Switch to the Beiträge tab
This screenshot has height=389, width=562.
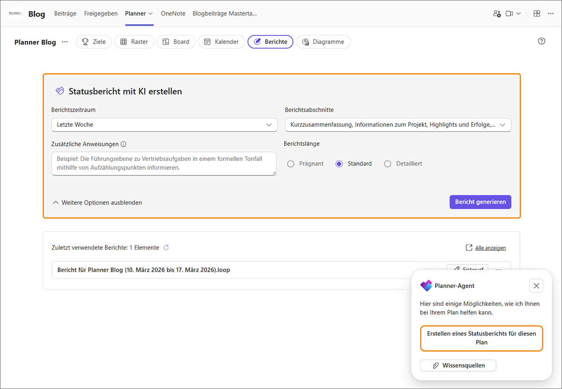pos(65,14)
